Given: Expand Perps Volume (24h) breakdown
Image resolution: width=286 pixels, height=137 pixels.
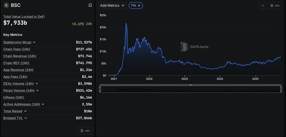Looking at the screenshot, I should (38, 90).
